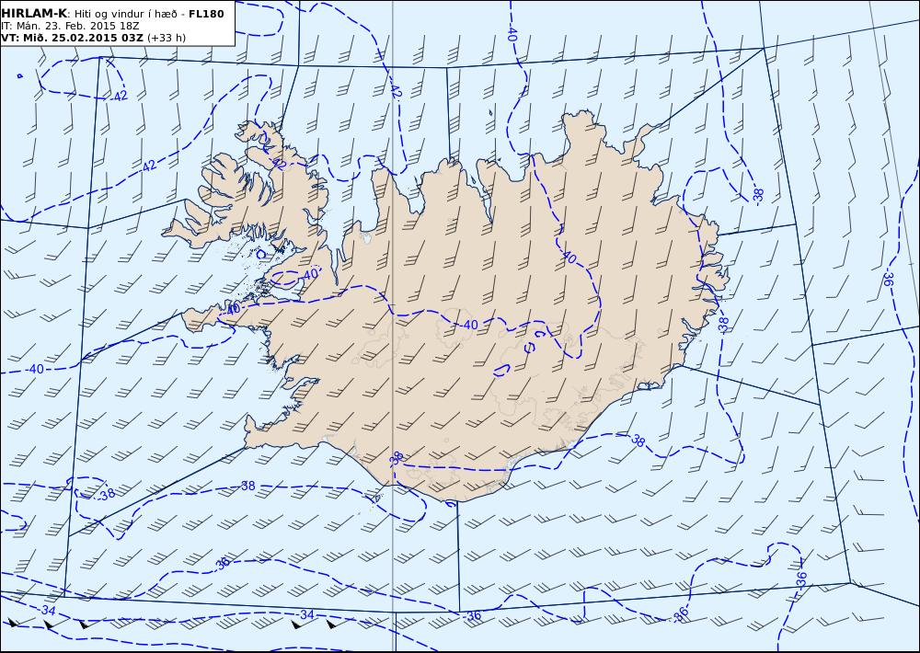The height and width of the screenshot is (653, 920).
Task: Click the HIRLAM-K model name in the header
Action: [33, 14]
